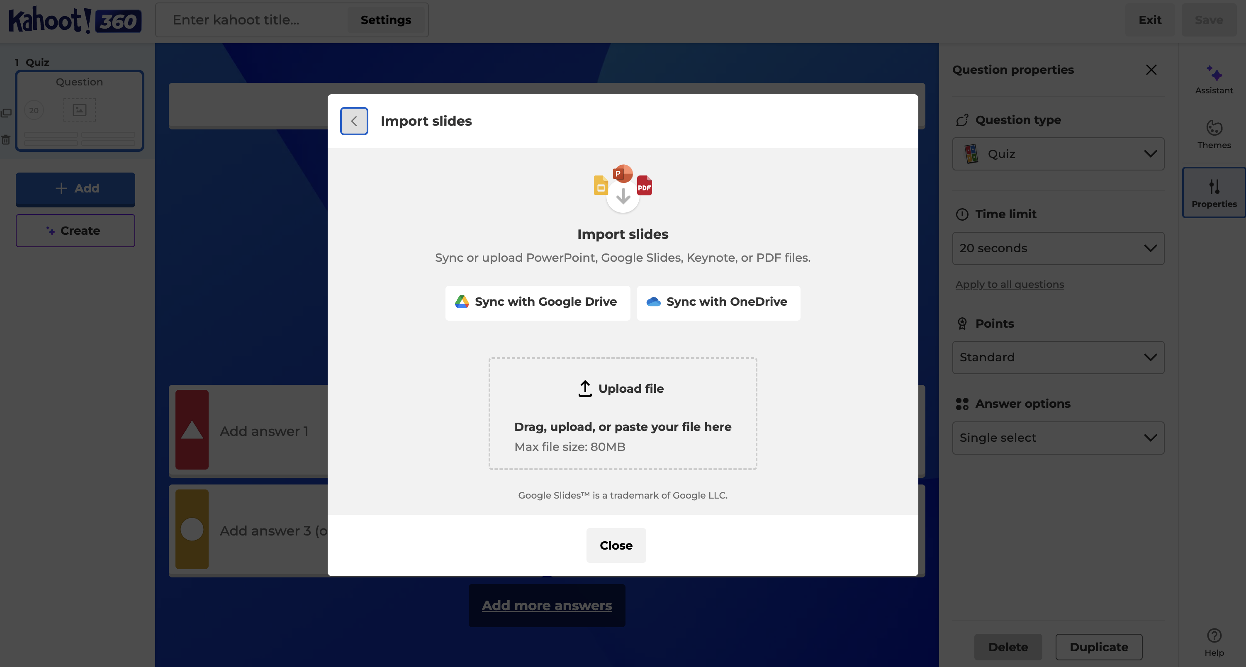
Task: Save the kahoot
Action: coord(1209,20)
